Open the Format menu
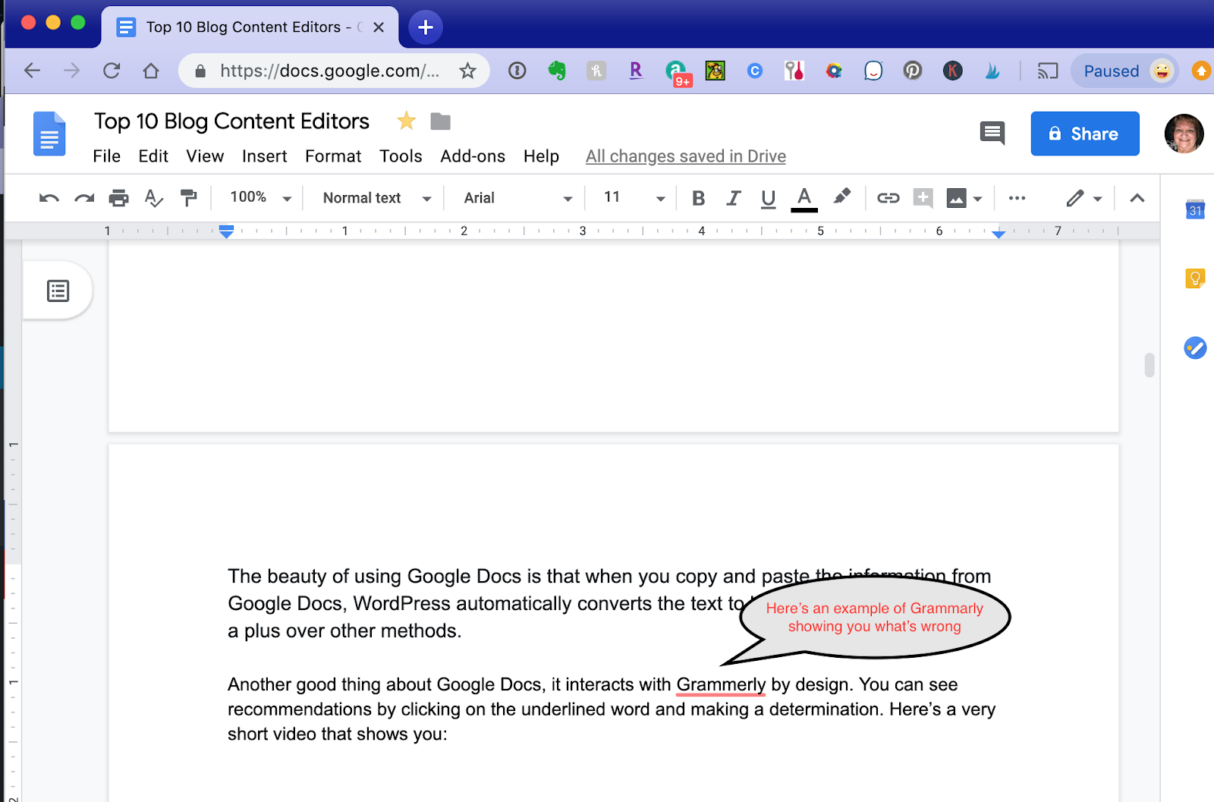1214x802 pixels. [333, 156]
